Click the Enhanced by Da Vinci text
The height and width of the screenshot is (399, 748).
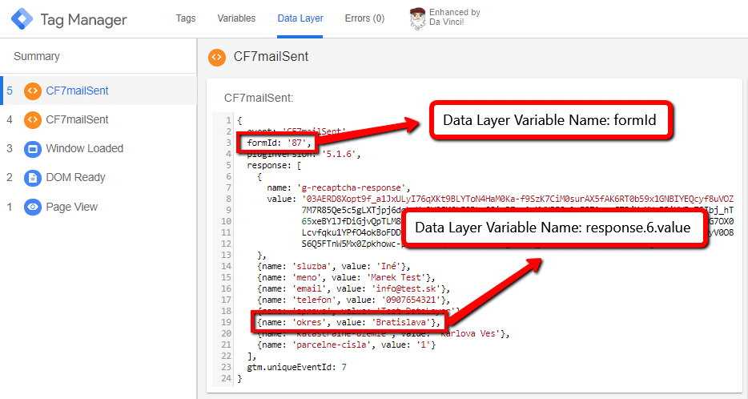[454, 17]
